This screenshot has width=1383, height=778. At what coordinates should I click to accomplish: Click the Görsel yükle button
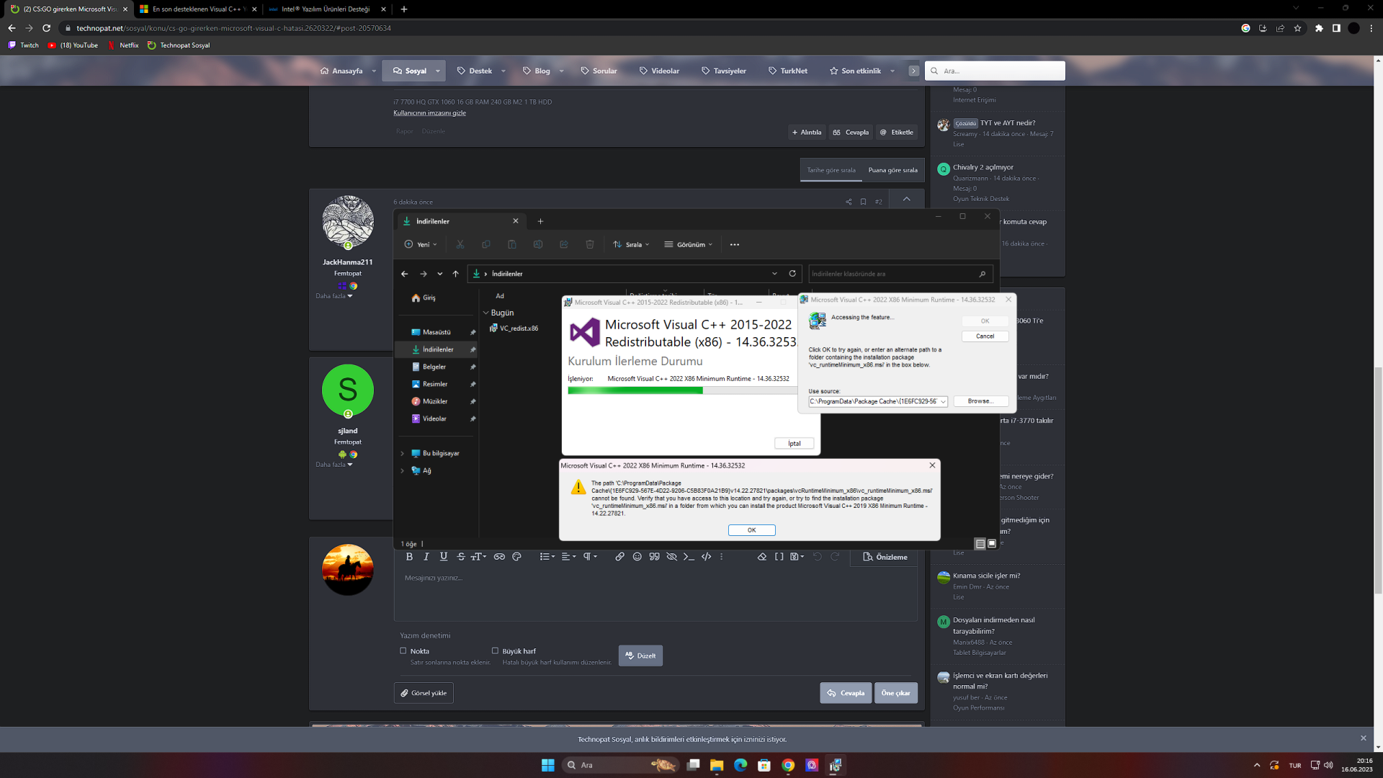coord(424,693)
